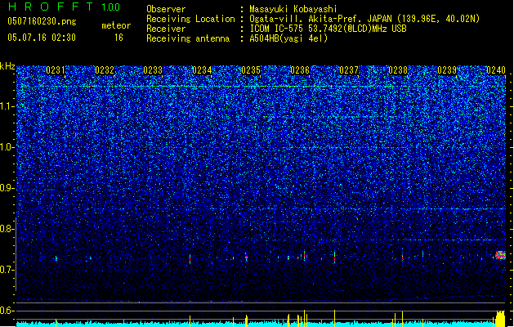The image size is (514, 327).
Task: Click the 0.8 frequency axis label
Action: coord(7,229)
